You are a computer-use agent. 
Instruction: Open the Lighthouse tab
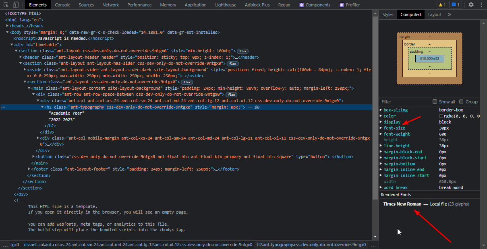(226, 5)
